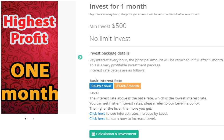224x140 pixels.
Task: Open the link to learn how to increase Level
Action: pos(97,119)
